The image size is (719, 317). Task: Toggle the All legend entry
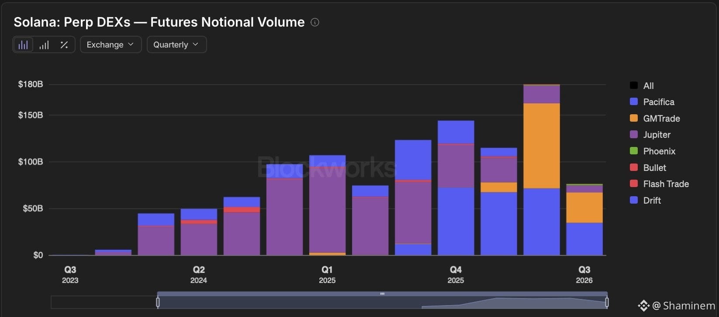(x=642, y=86)
